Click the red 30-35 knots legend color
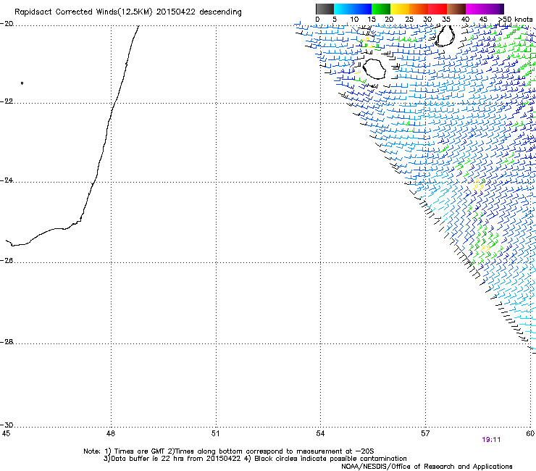This screenshot has height=471, width=536. click(x=437, y=9)
